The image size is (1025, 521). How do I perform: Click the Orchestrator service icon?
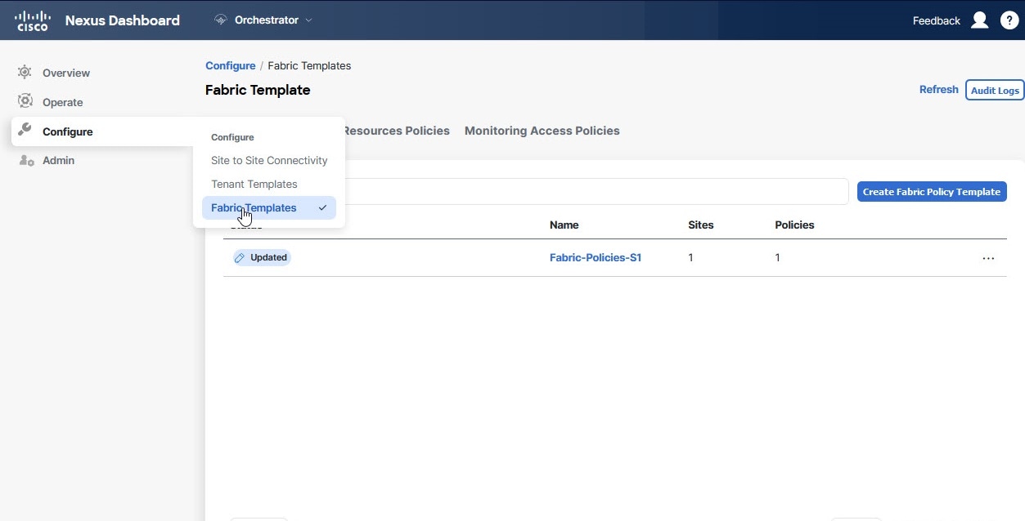coord(221,20)
